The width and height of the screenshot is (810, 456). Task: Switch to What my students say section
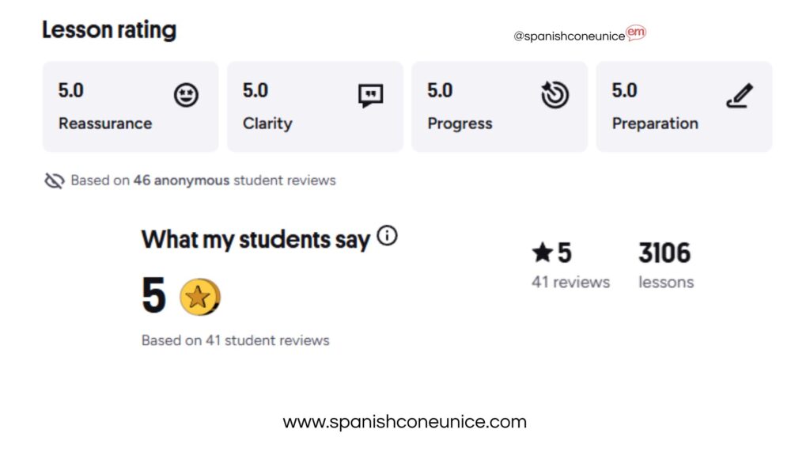click(254, 239)
